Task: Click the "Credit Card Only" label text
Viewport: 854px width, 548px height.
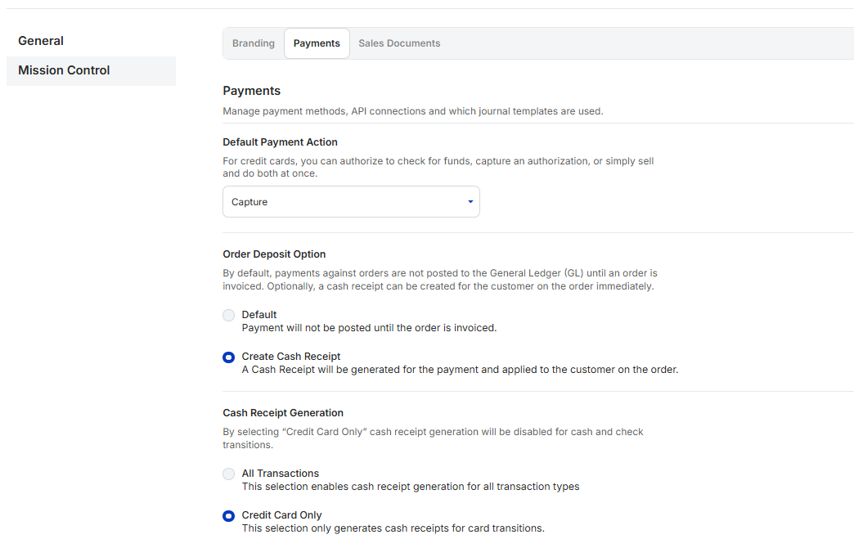Action: tap(281, 515)
